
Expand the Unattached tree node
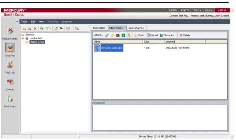pyautogui.click(x=23, y=38)
